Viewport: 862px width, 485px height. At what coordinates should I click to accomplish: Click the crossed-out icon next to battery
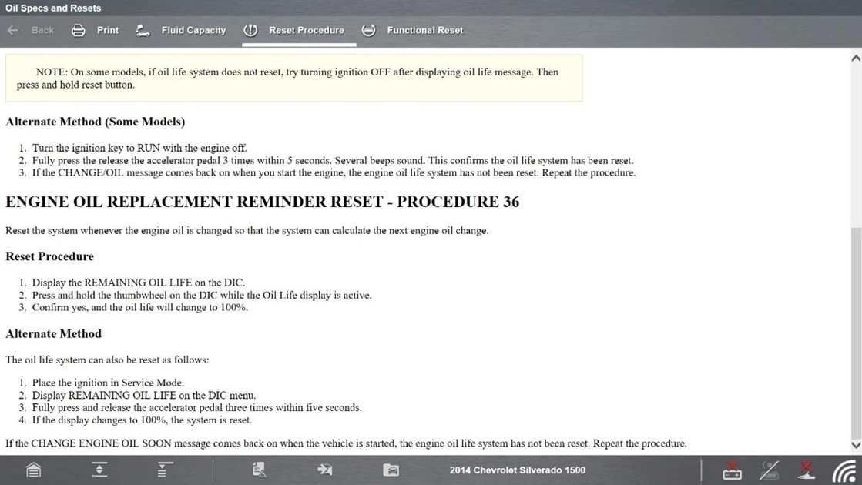pos(769,470)
